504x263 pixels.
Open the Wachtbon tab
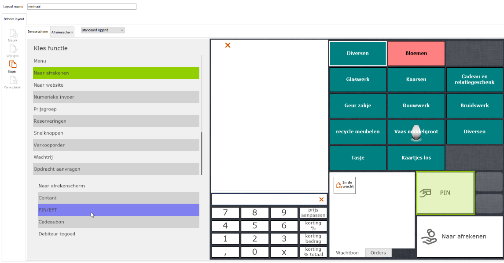[x=347, y=253]
